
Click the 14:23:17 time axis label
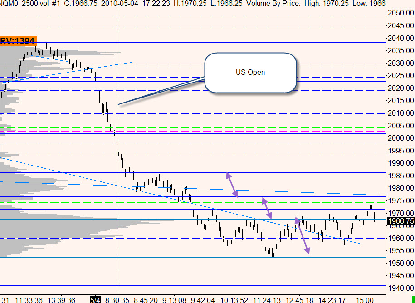point(332,300)
